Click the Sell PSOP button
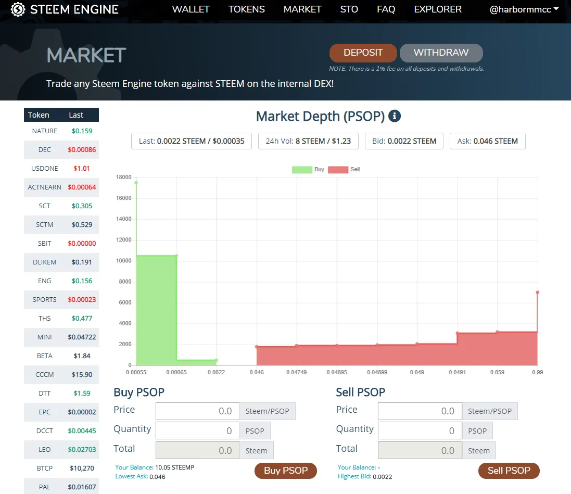The image size is (571, 494). (509, 471)
